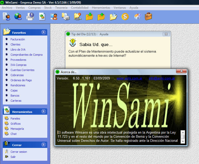Open the Contabilidad menu
199x164 pixels.
80,8
